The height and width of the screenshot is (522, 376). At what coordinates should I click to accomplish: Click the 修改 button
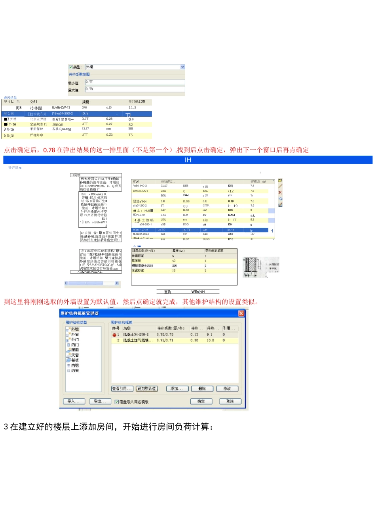pyautogui.click(x=228, y=389)
